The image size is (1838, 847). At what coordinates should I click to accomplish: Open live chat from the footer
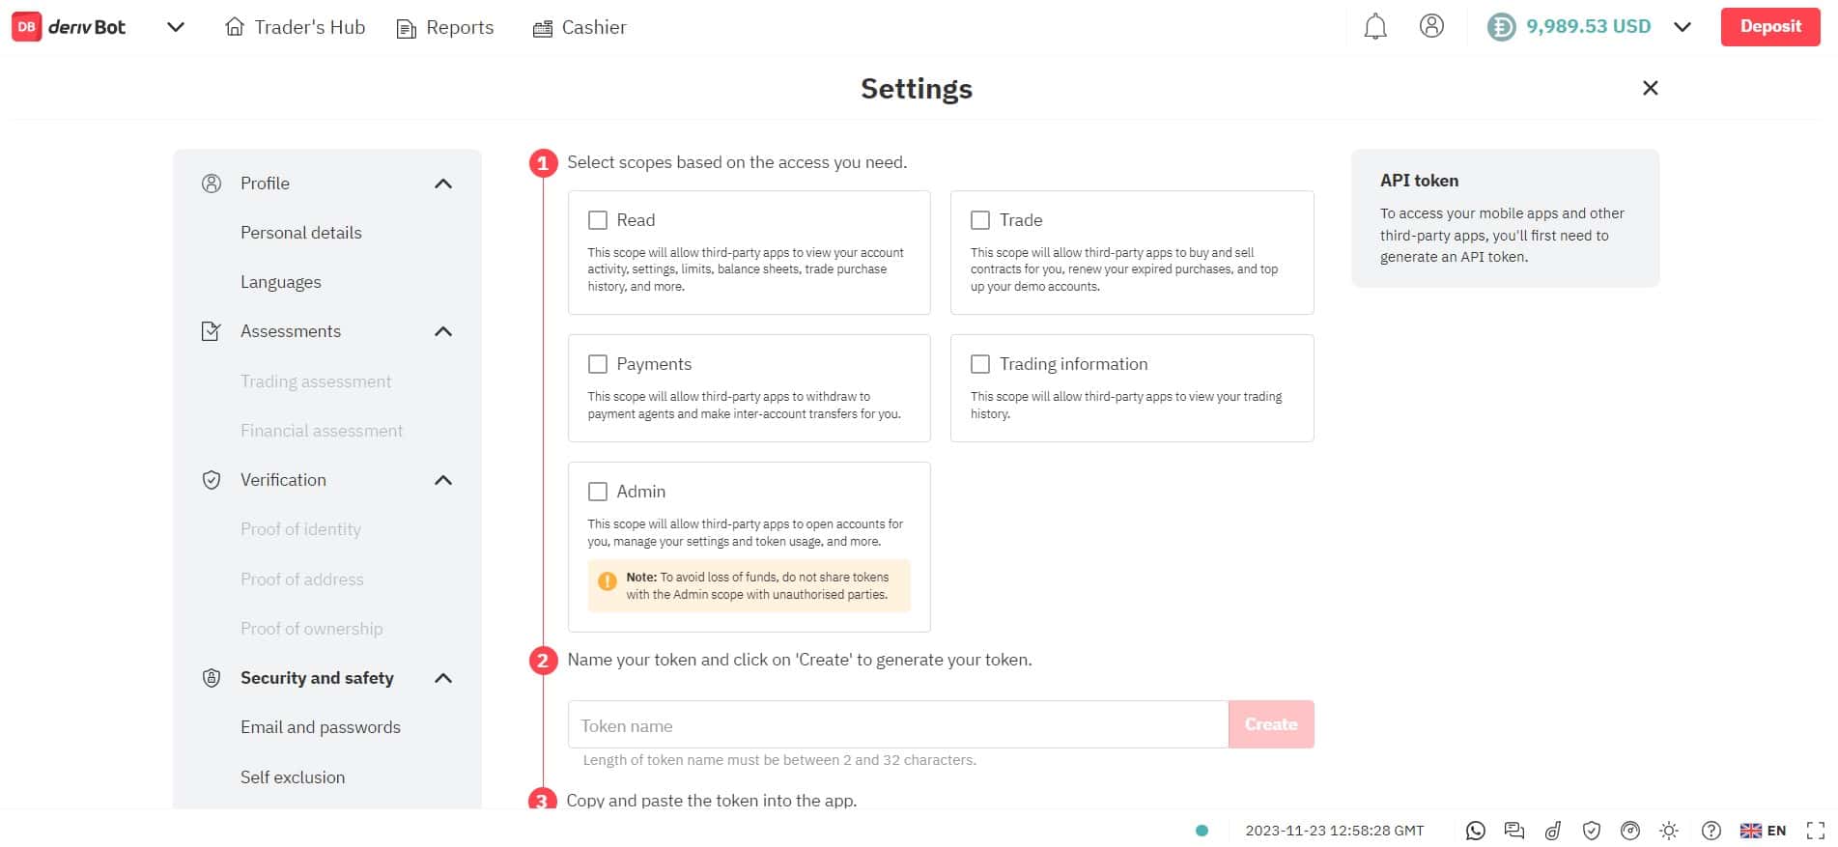[1513, 830]
